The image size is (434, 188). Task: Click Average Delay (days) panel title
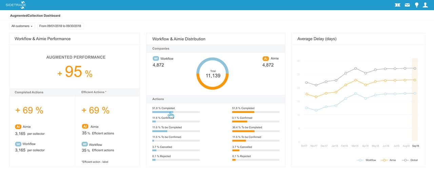tap(317, 39)
